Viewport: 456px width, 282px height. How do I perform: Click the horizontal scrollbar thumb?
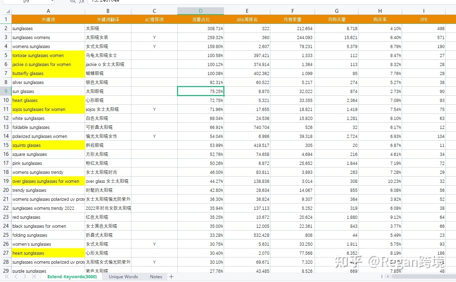pyautogui.click(x=422, y=276)
